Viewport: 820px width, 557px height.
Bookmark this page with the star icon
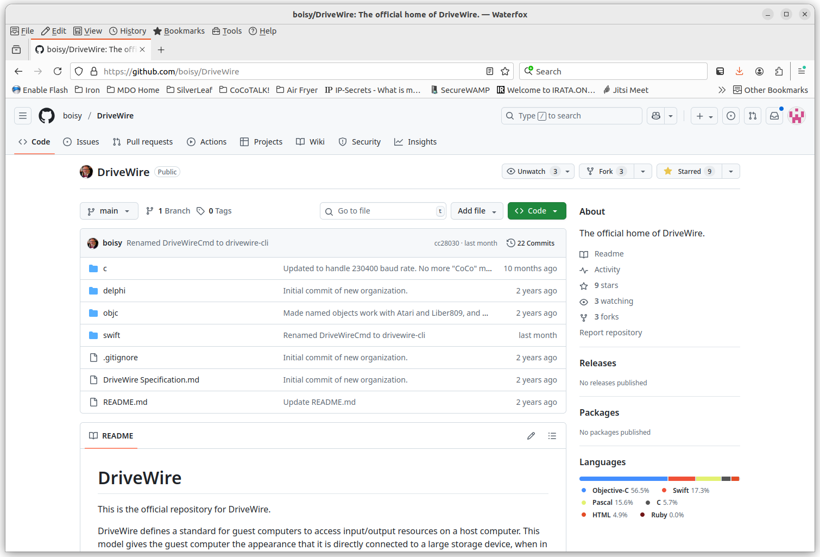click(505, 71)
